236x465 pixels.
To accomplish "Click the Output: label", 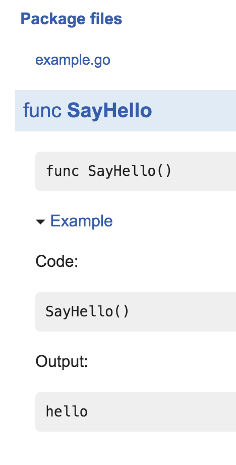I will click(x=62, y=361).
